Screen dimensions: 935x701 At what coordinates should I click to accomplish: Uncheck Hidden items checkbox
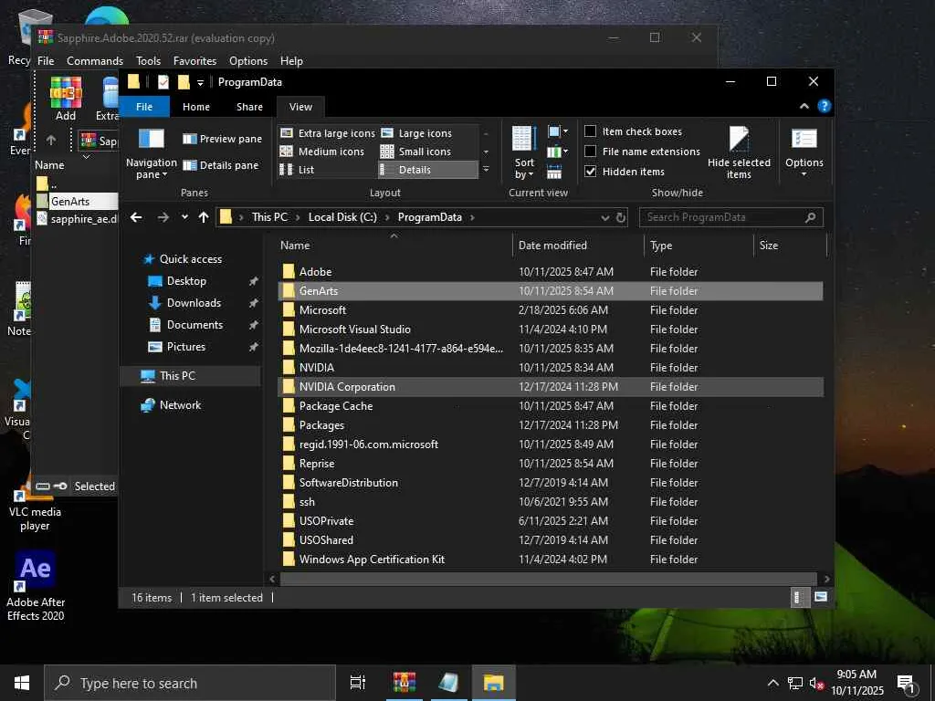click(x=591, y=171)
